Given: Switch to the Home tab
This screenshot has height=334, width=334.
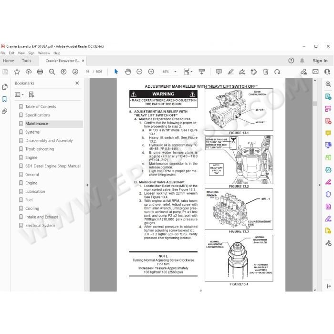Looking at the screenshot, I should (x=9, y=61).
